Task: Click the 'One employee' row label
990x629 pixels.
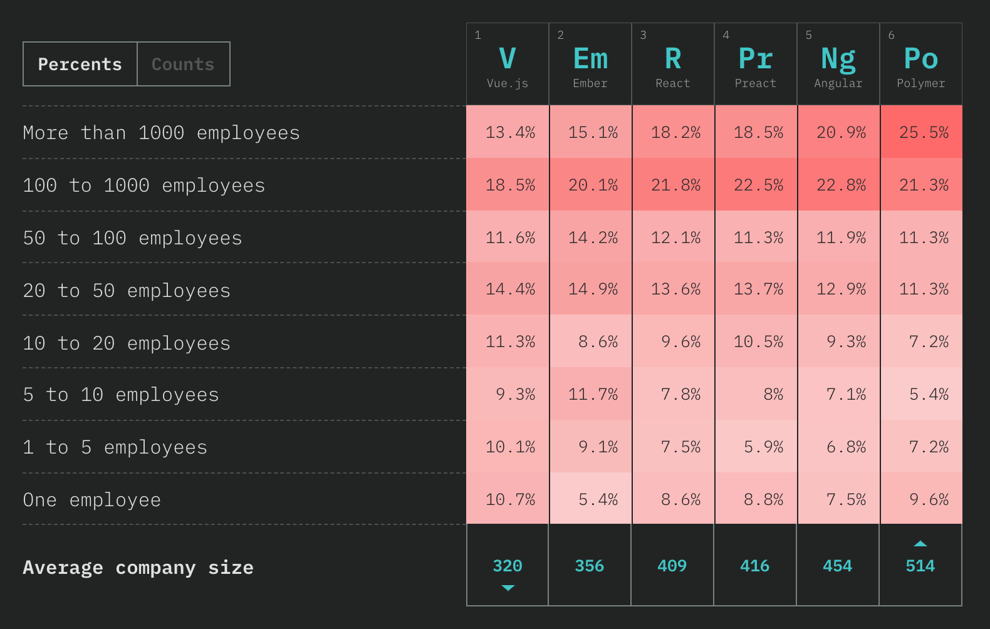Action: (92, 500)
